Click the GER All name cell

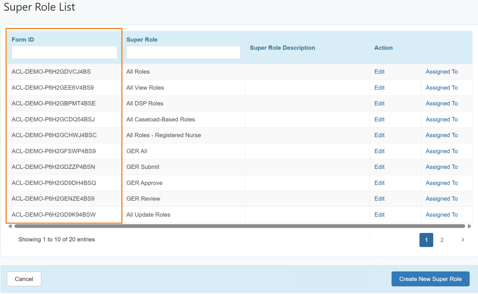tap(137, 151)
